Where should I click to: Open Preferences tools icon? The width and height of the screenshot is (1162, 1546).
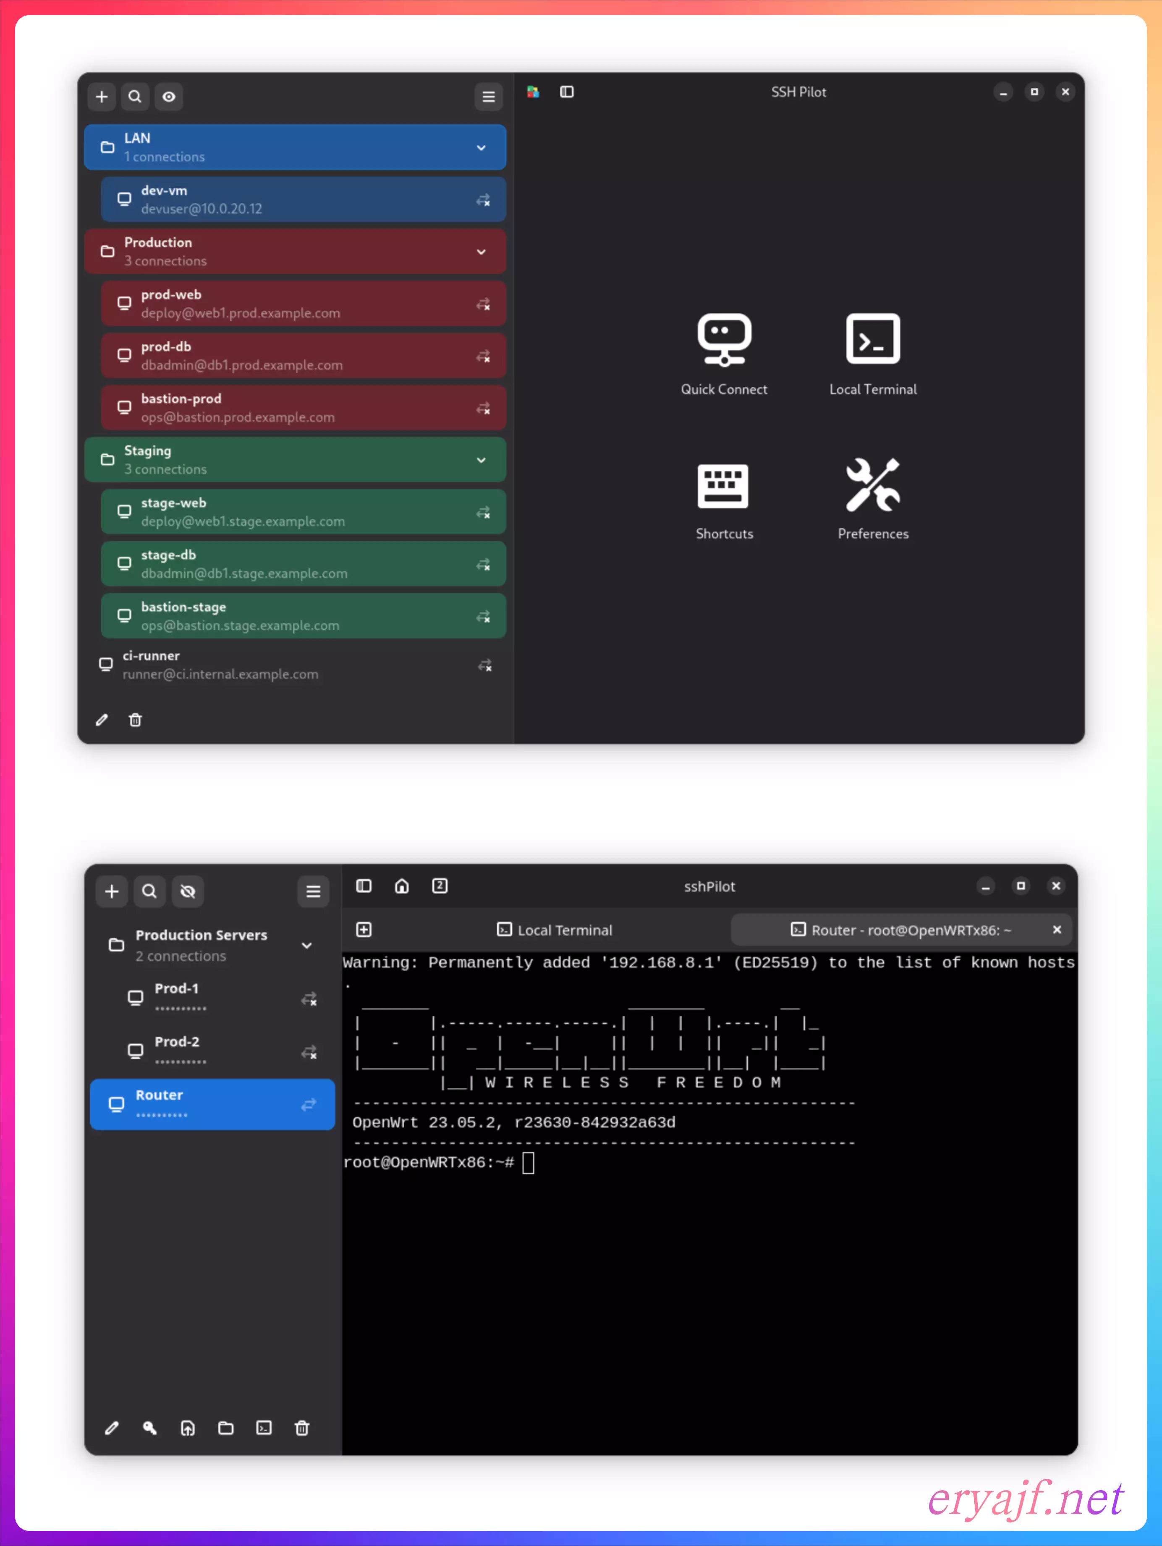tap(873, 486)
